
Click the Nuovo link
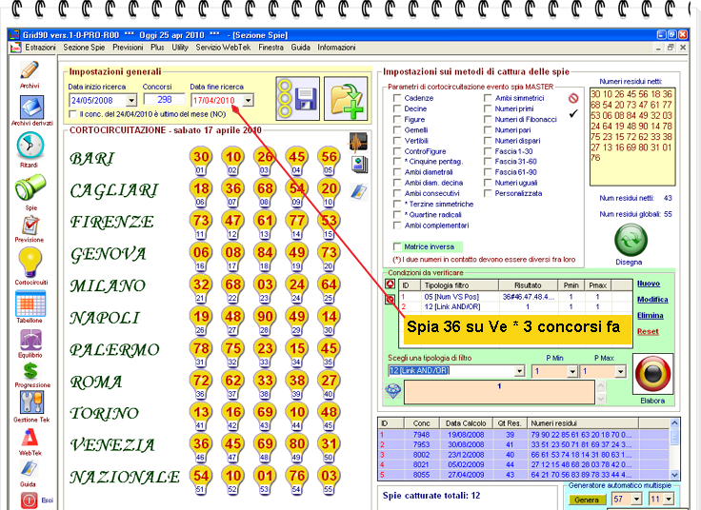649,284
